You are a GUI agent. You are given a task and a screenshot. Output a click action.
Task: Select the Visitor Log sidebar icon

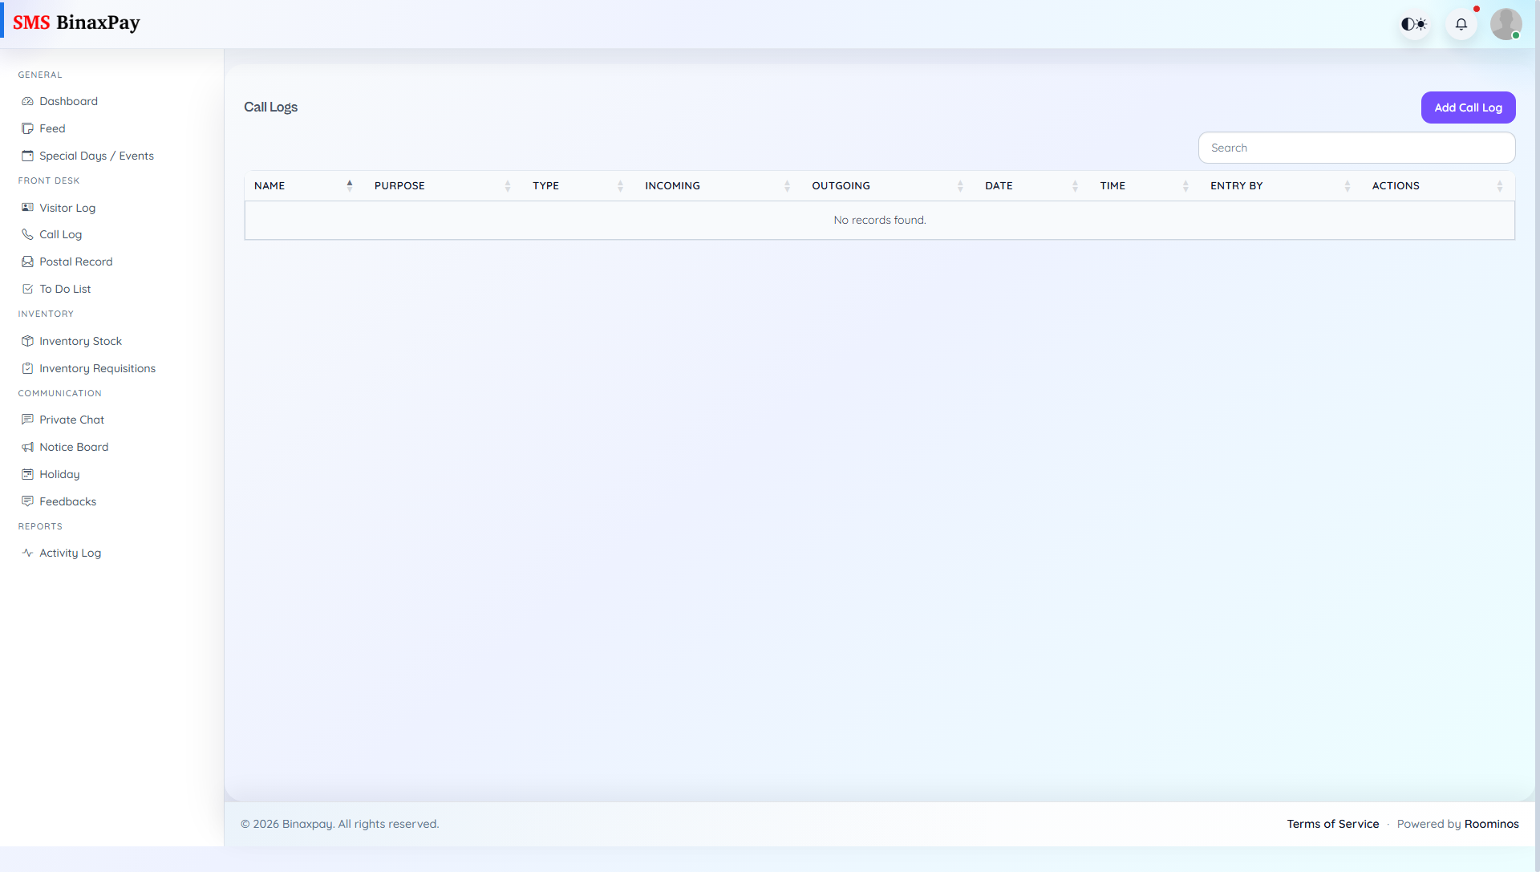[28, 208]
